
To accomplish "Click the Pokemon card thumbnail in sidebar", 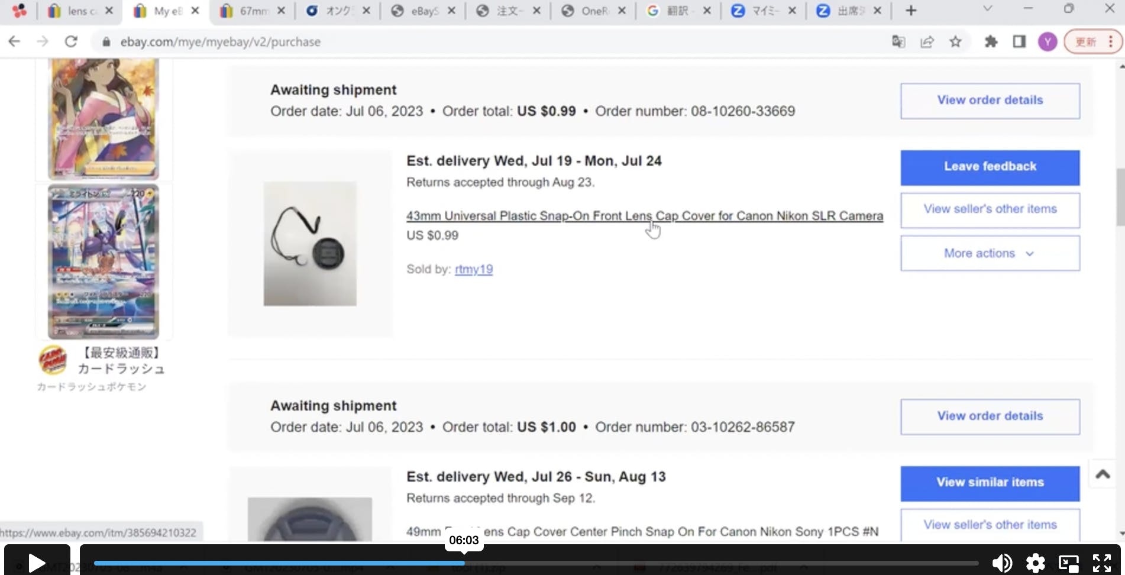I will pyautogui.click(x=104, y=262).
